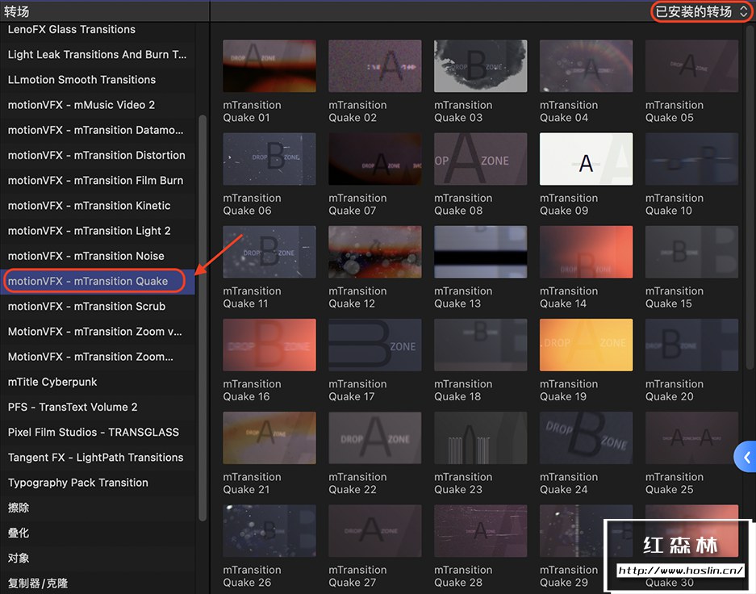Select motionVFX - mTransition Light 2
This screenshot has width=756, height=594.
98,231
